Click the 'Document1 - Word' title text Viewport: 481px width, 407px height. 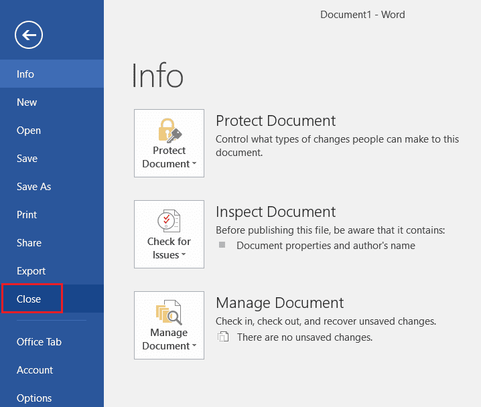click(362, 15)
